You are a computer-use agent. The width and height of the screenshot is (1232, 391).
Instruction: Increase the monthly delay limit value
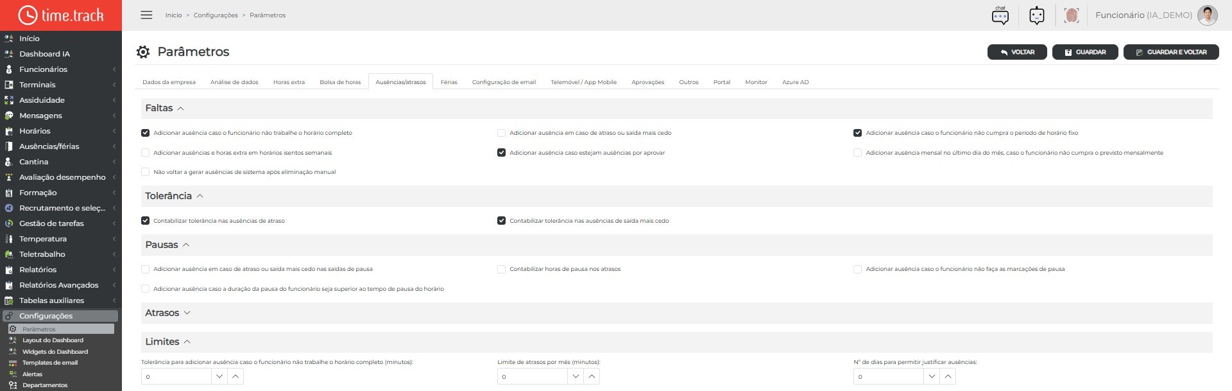[x=592, y=376]
